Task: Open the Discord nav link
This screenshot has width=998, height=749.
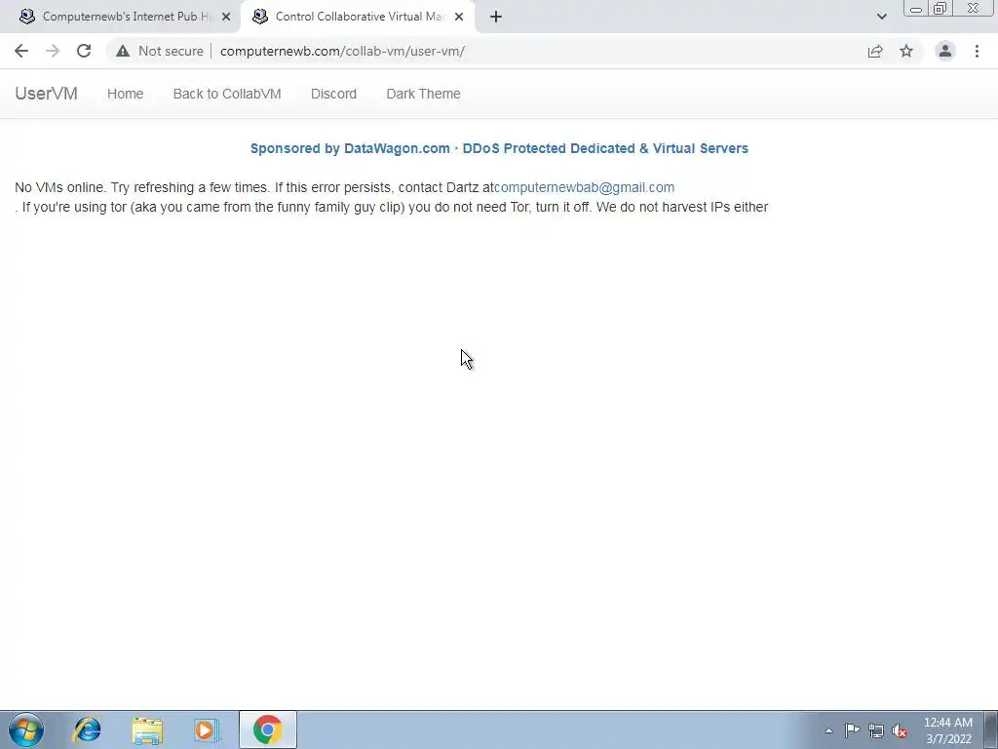Action: point(333,94)
